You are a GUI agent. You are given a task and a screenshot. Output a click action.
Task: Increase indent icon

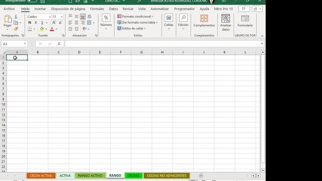[76, 29]
